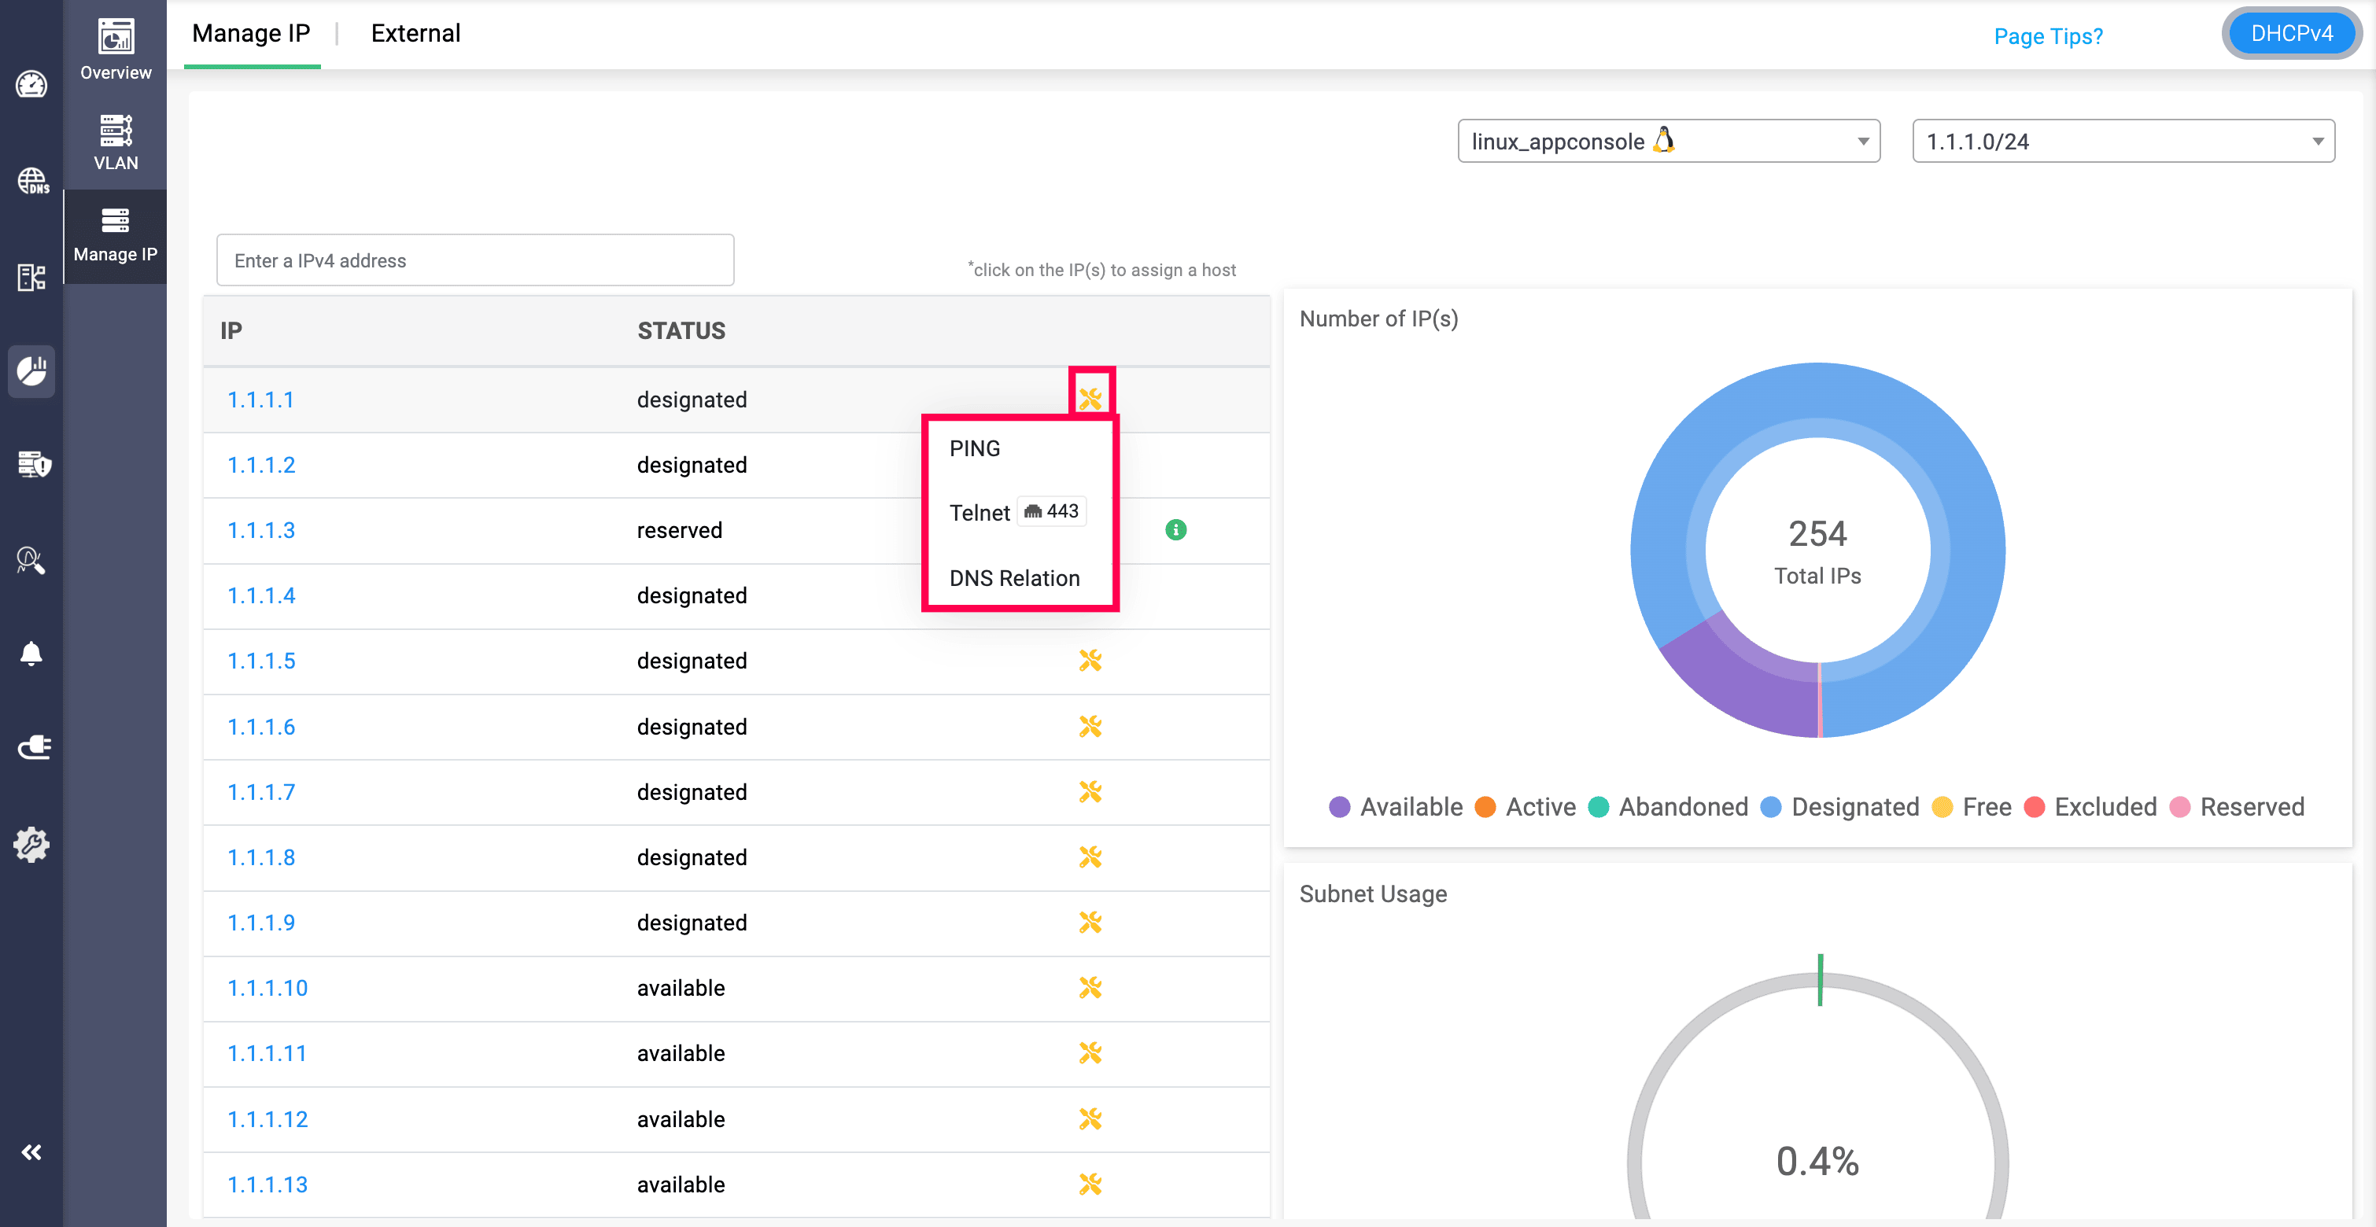Select PING from the tools menu
Image resolution: width=2376 pixels, height=1227 pixels.
pyautogui.click(x=974, y=449)
